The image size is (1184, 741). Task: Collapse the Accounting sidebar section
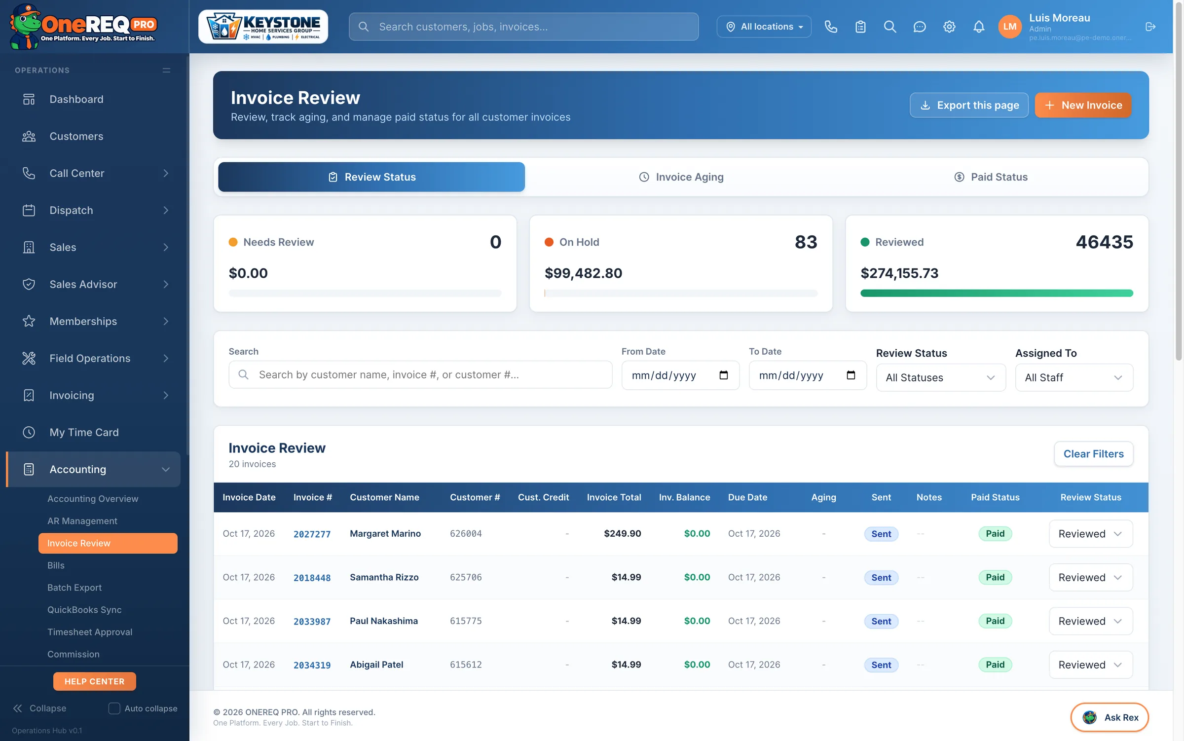click(x=95, y=469)
